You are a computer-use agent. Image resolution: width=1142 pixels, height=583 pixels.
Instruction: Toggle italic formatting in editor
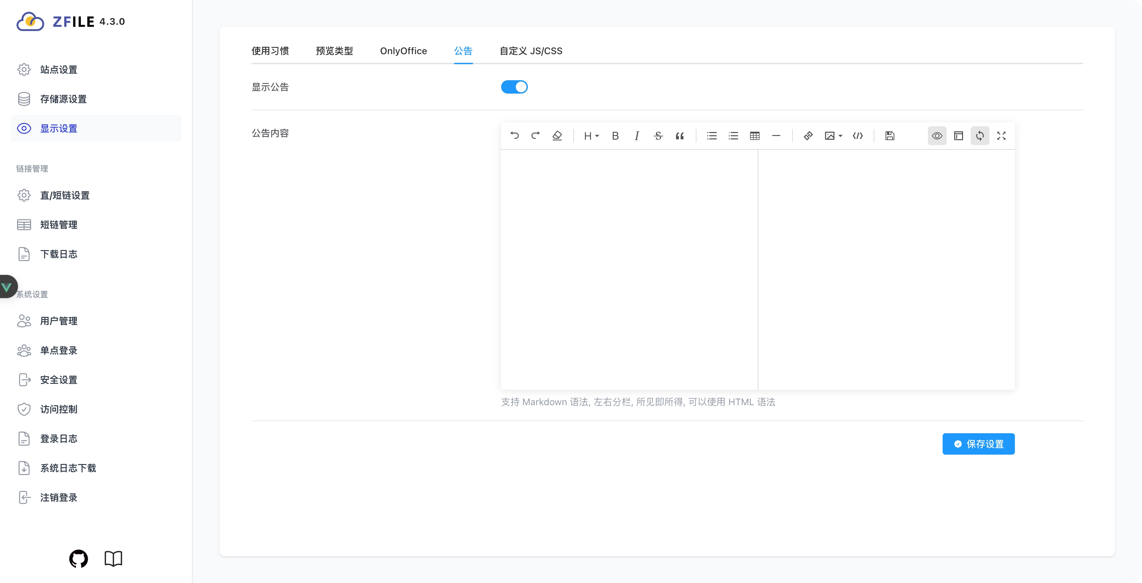click(x=637, y=136)
